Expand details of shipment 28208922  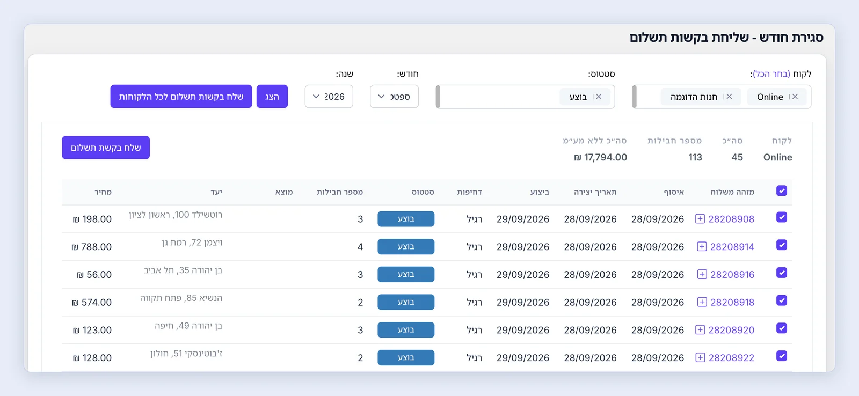(x=700, y=357)
